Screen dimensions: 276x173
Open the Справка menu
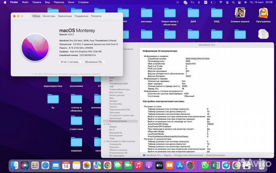[x=83, y=2]
